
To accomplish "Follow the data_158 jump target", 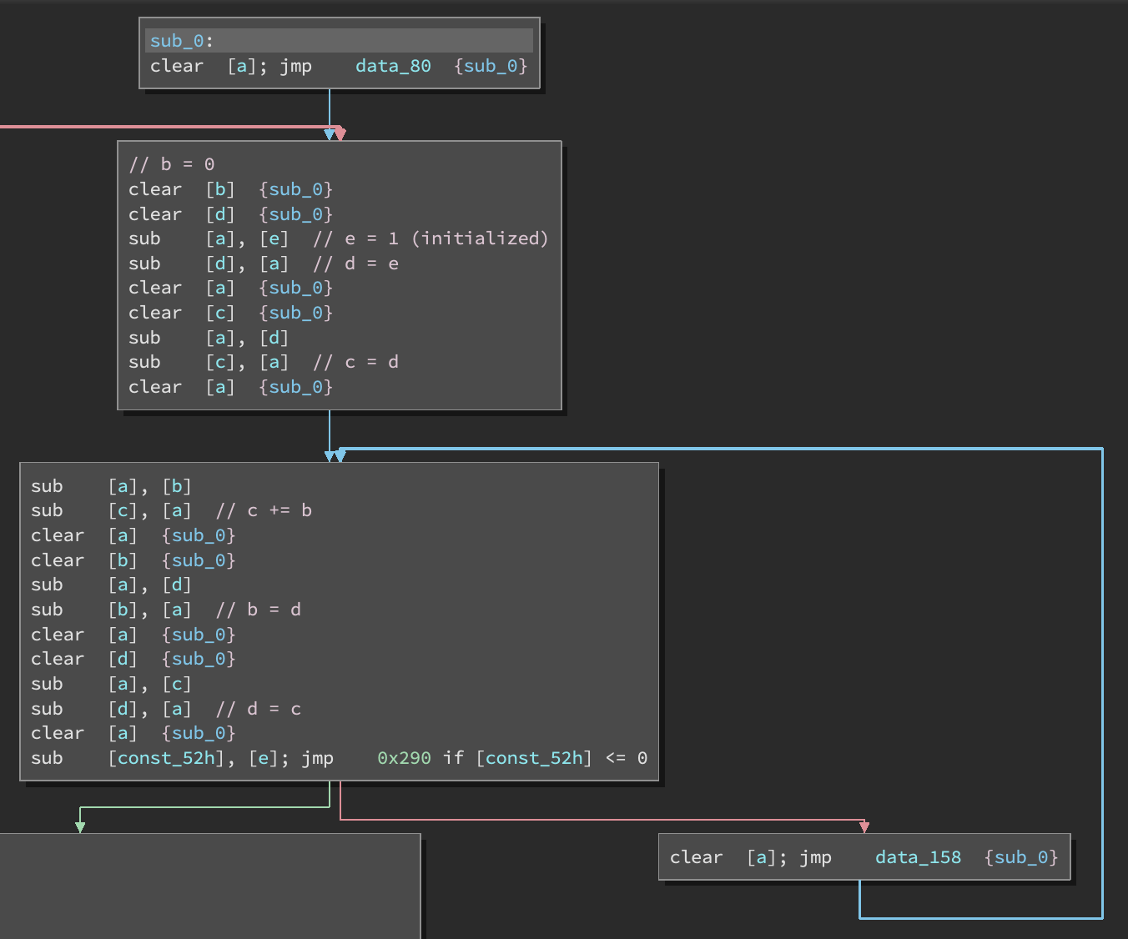I will (x=917, y=857).
